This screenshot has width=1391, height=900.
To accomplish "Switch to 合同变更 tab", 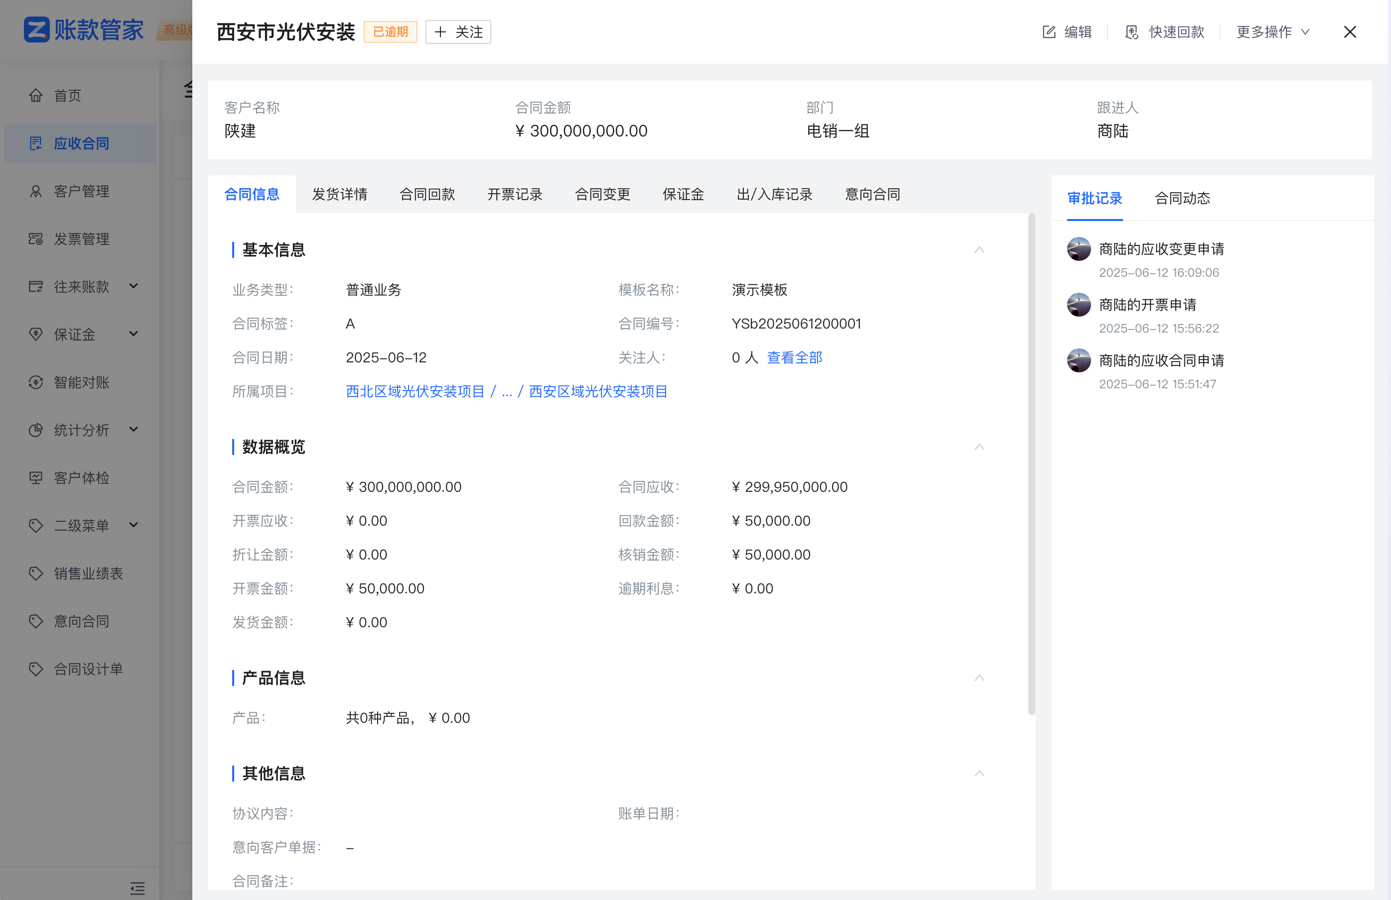I will pos(602,195).
